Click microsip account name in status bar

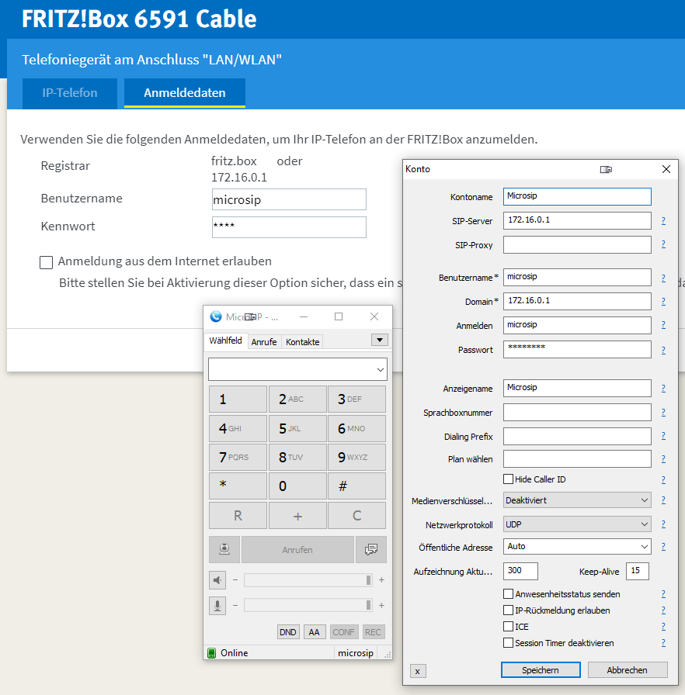pos(356,653)
